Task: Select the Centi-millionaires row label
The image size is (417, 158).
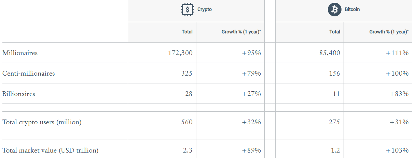Action: point(28,74)
